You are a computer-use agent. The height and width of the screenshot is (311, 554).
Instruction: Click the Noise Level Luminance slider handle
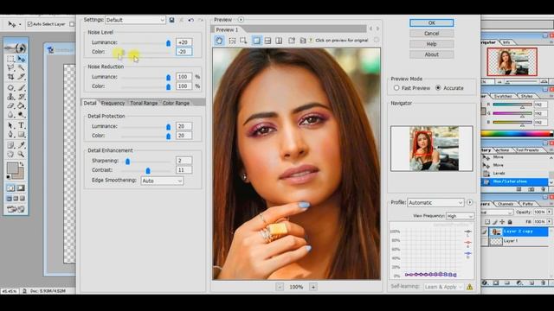[x=168, y=43]
